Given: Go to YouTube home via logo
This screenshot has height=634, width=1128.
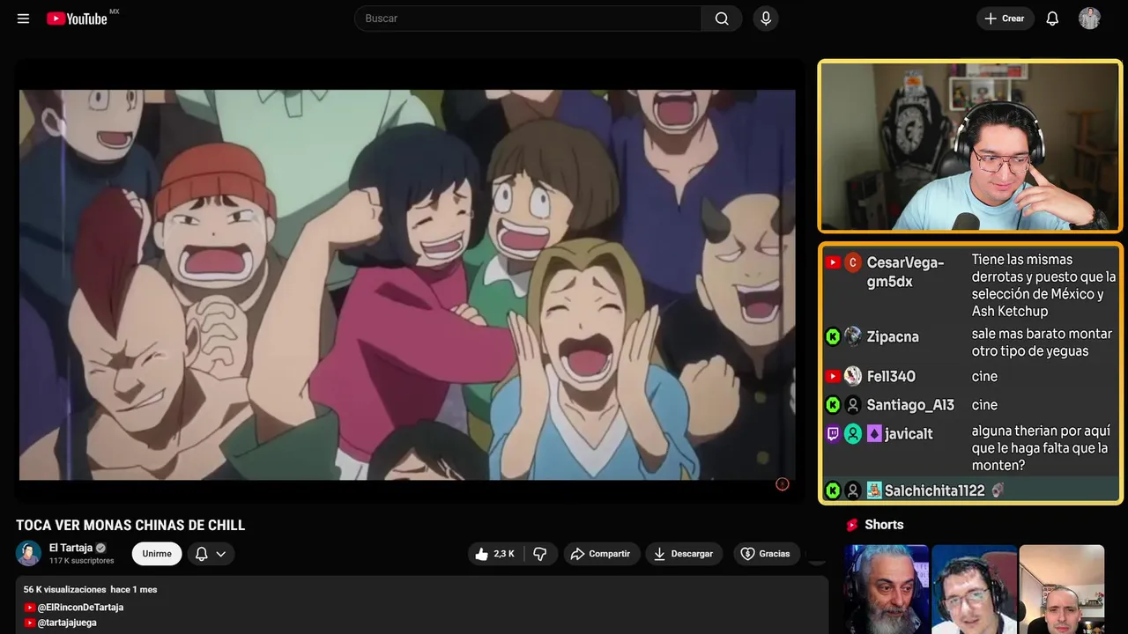Looking at the screenshot, I should (x=78, y=18).
